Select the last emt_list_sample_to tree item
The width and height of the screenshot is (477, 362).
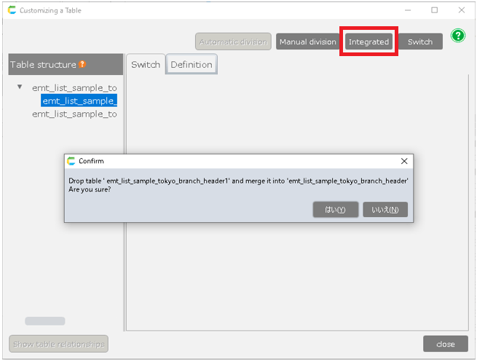point(74,114)
